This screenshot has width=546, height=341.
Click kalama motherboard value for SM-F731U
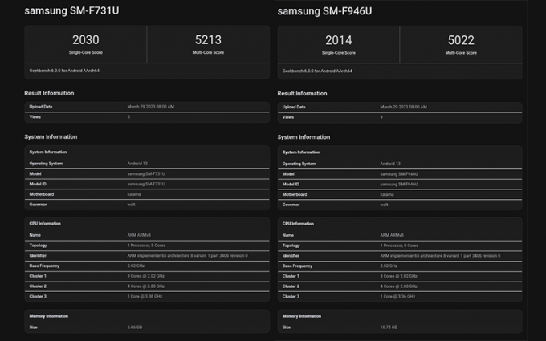(x=134, y=194)
